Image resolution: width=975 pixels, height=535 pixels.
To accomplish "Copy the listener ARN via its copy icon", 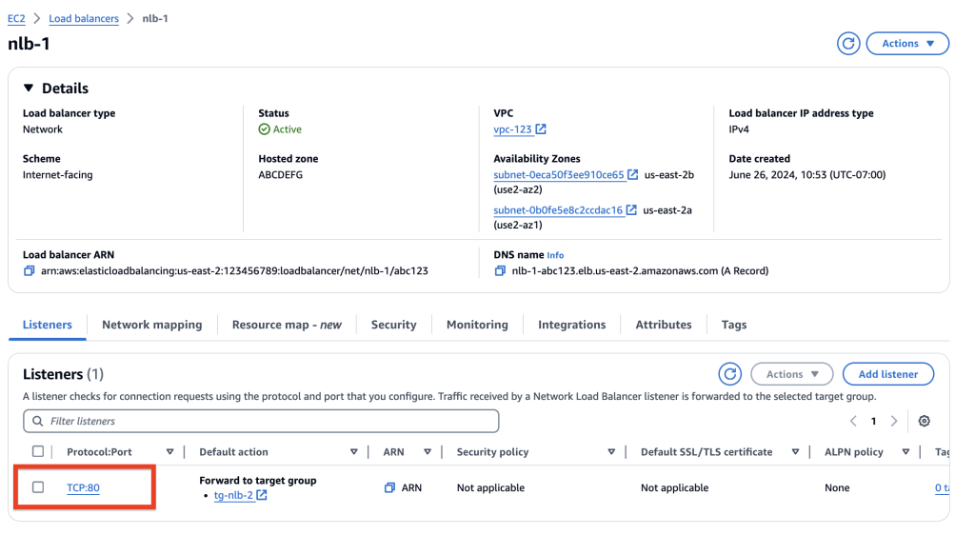I will [389, 487].
